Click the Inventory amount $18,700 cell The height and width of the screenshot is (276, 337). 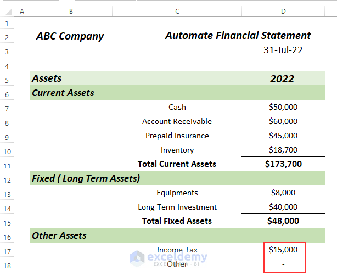pos(283,150)
